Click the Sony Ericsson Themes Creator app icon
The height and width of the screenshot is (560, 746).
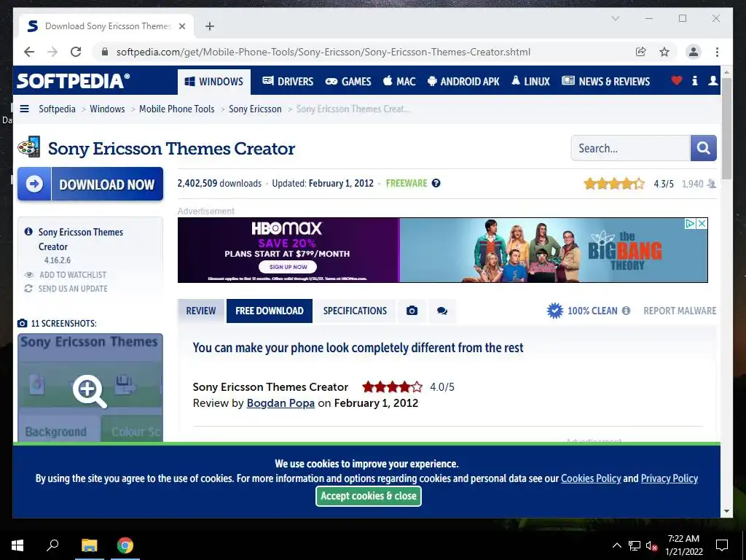pyautogui.click(x=29, y=147)
